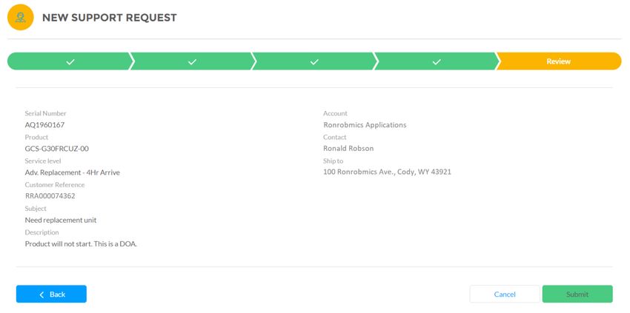Click the left arrow icon in Back button

42,295
